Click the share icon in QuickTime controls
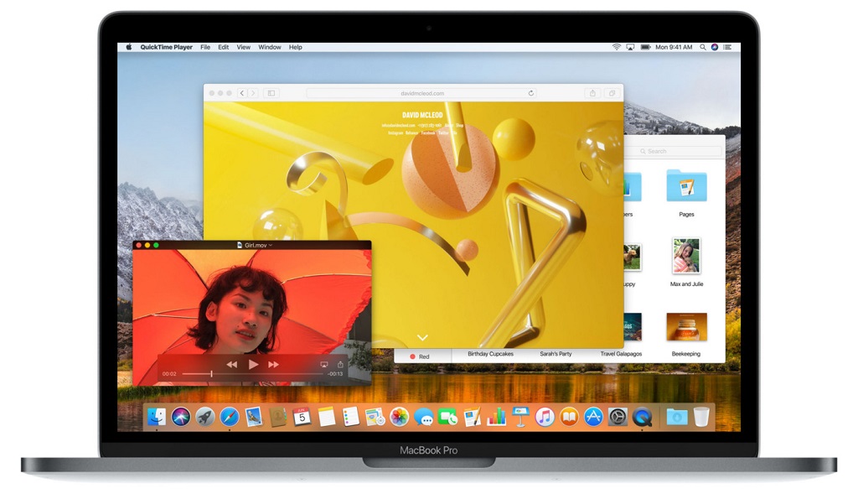Image resolution: width=858 pixels, height=499 pixels. click(x=340, y=365)
